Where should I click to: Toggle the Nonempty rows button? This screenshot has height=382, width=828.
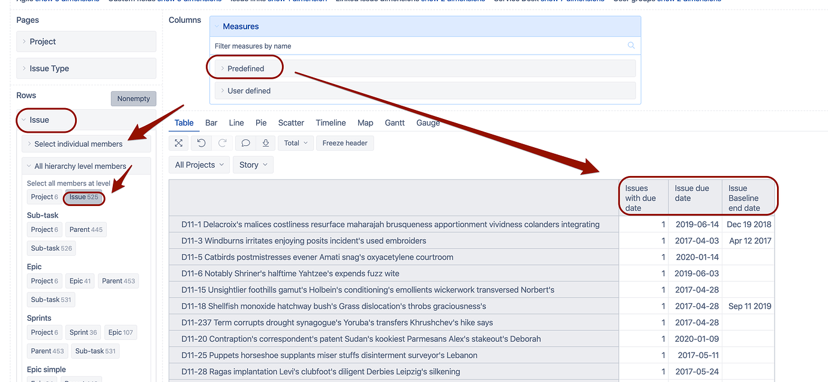click(x=133, y=99)
